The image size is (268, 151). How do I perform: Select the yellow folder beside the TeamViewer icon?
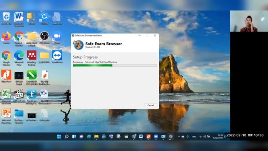(x=44, y=57)
